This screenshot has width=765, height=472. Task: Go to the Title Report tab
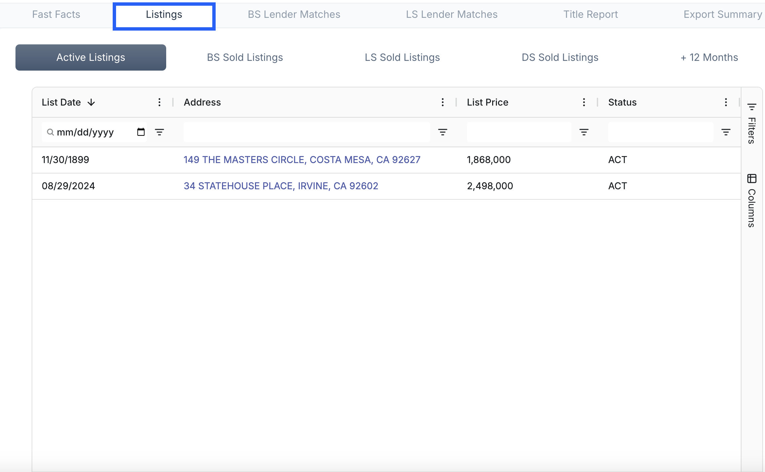[x=591, y=14]
